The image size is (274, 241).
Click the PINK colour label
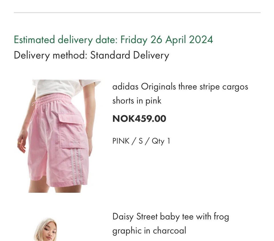tap(121, 141)
